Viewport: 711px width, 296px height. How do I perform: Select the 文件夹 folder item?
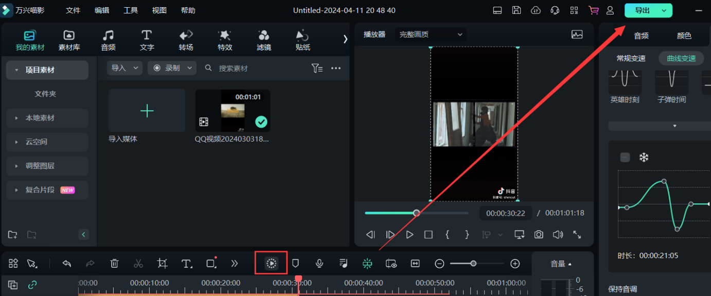tap(45, 94)
